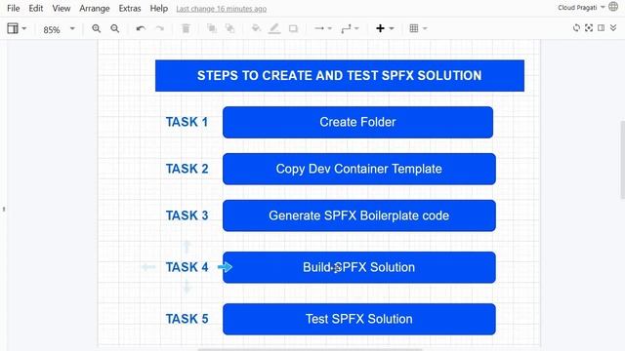625x351 pixels.
Task: Click the refresh sync icon at top right
Action: (x=576, y=28)
